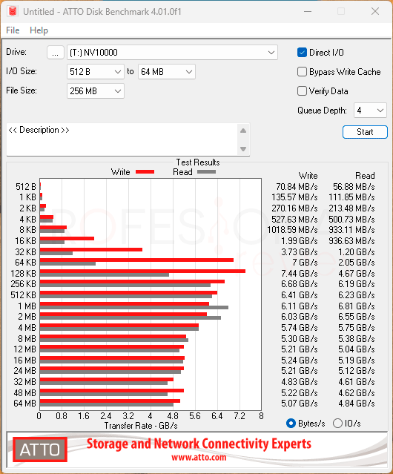The height and width of the screenshot is (474, 393).
Task: Click the red Write legend swatch
Action: (x=145, y=172)
